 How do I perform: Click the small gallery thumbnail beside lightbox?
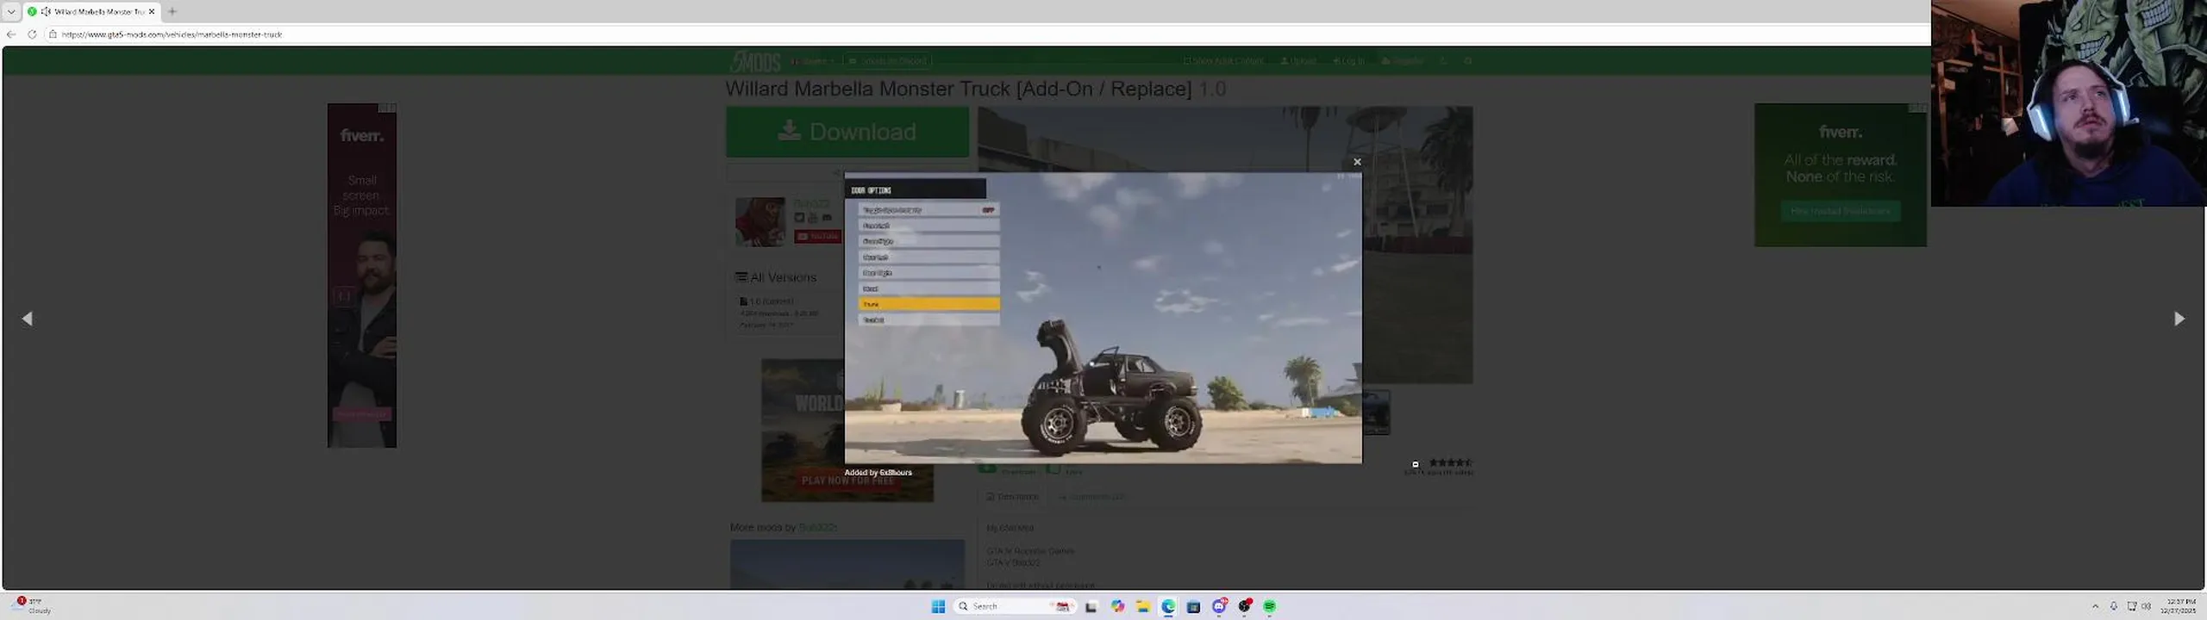click(1376, 412)
